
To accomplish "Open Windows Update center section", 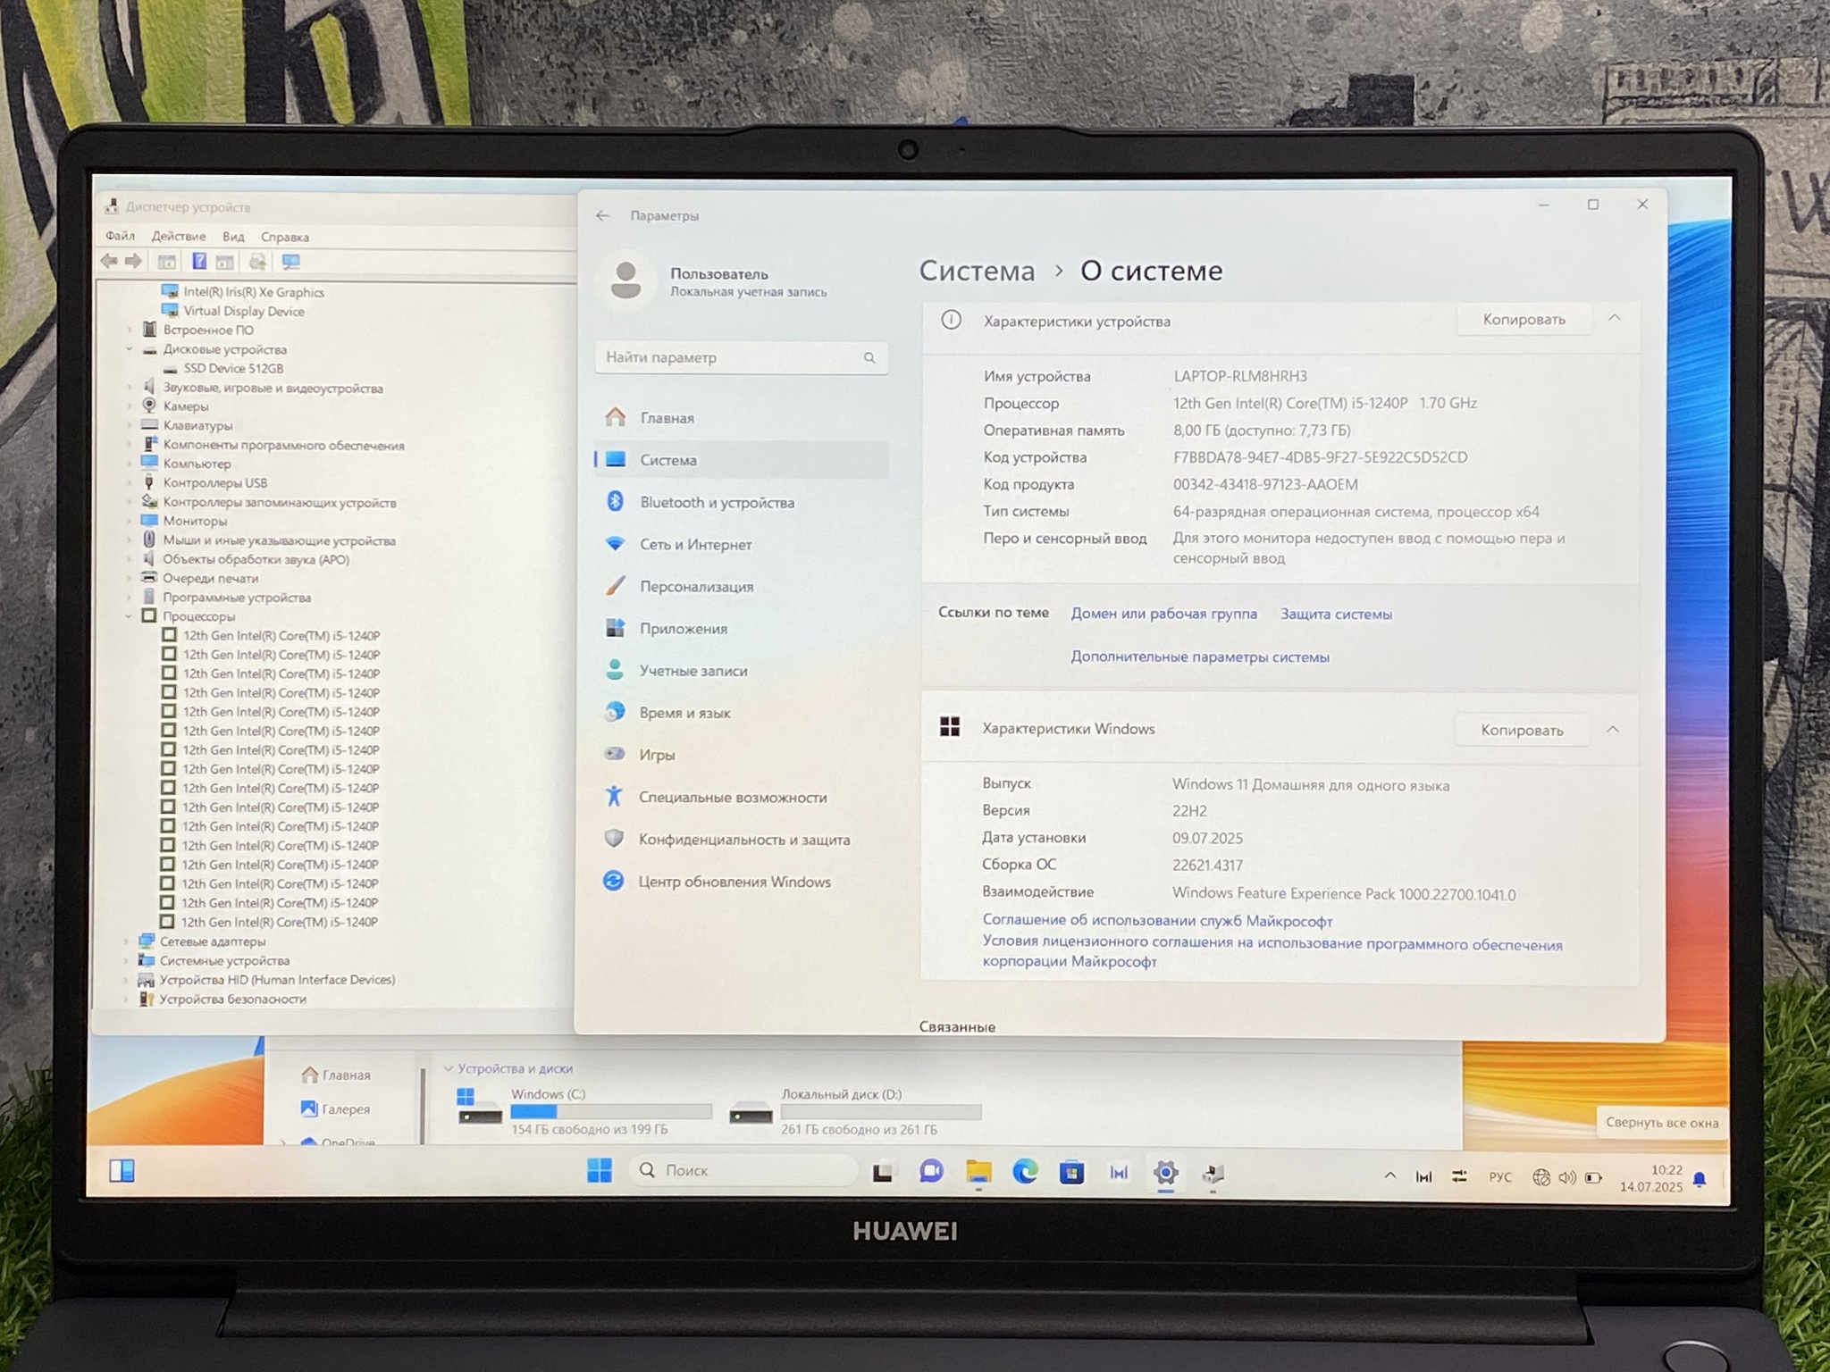I will [734, 882].
